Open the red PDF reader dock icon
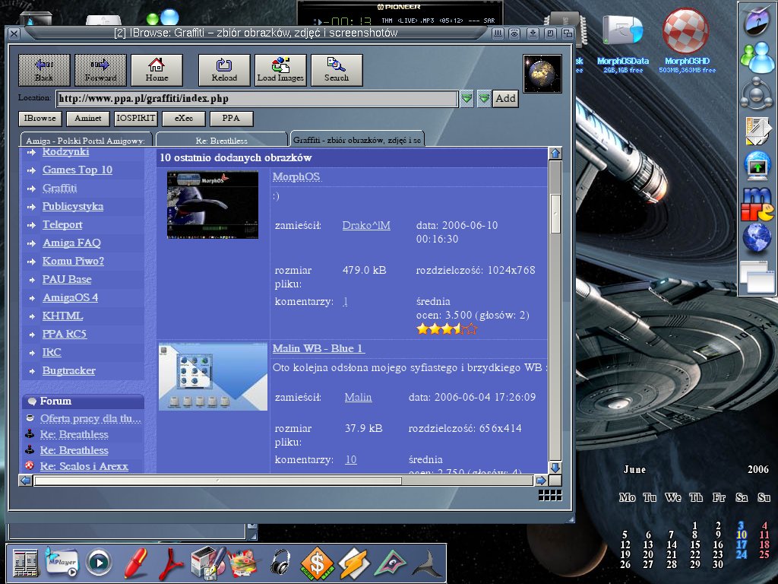This screenshot has height=584, width=778. (171, 563)
